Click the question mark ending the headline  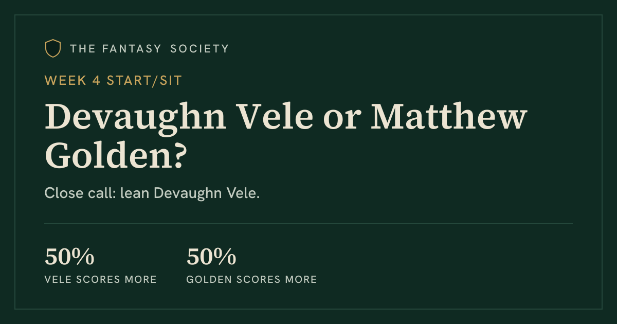click(x=177, y=154)
